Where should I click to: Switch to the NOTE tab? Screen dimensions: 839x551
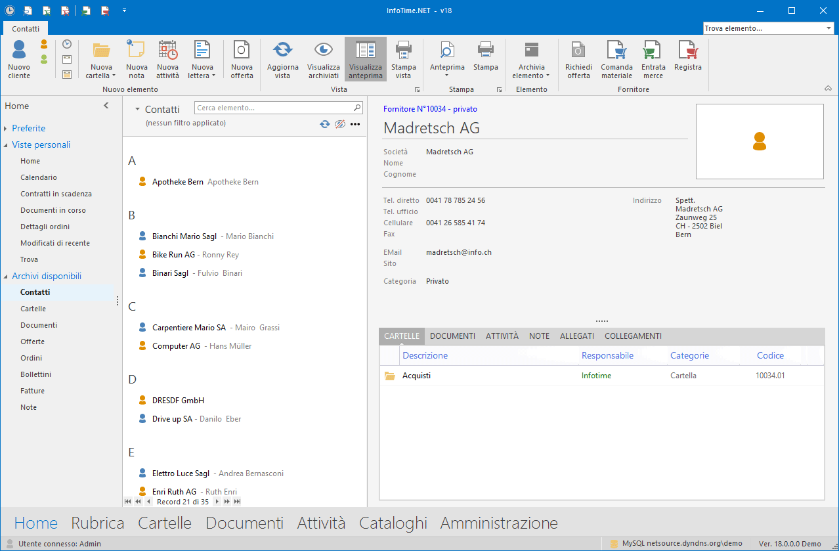539,336
